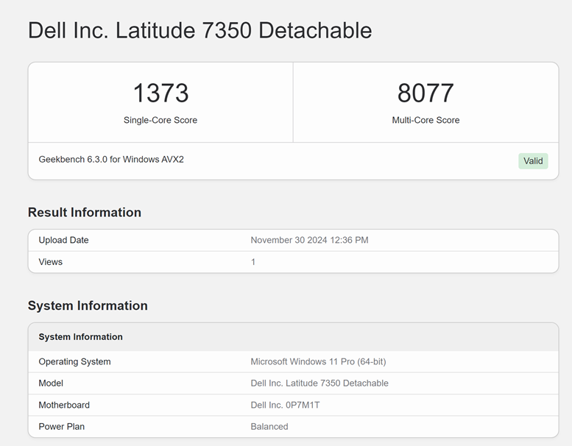
Task: Click the Motherboard row label
Action: pyautogui.click(x=64, y=405)
